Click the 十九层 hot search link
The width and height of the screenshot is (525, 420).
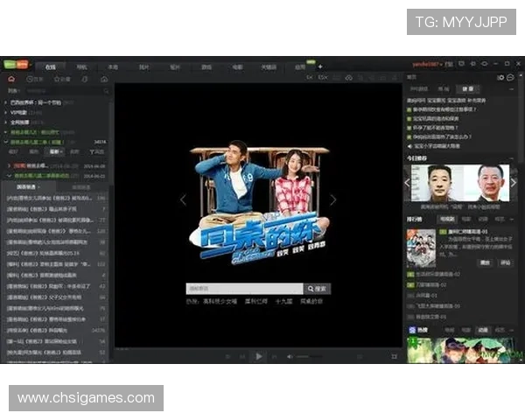[283, 300]
